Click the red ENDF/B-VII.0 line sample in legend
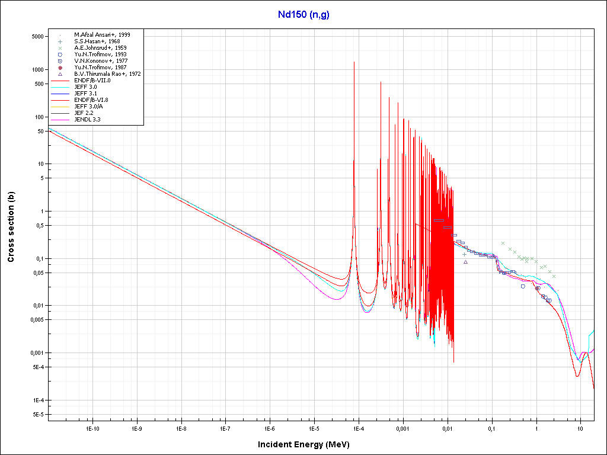Screen dimensions: 607x455 pos(60,81)
